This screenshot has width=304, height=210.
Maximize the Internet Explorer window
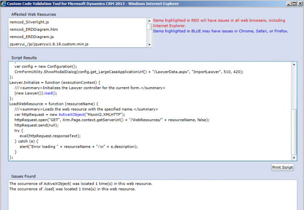tap(294, 4)
